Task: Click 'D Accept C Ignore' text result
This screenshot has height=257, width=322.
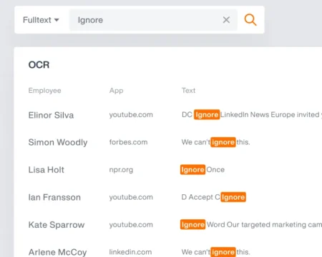Action: [214, 197]
